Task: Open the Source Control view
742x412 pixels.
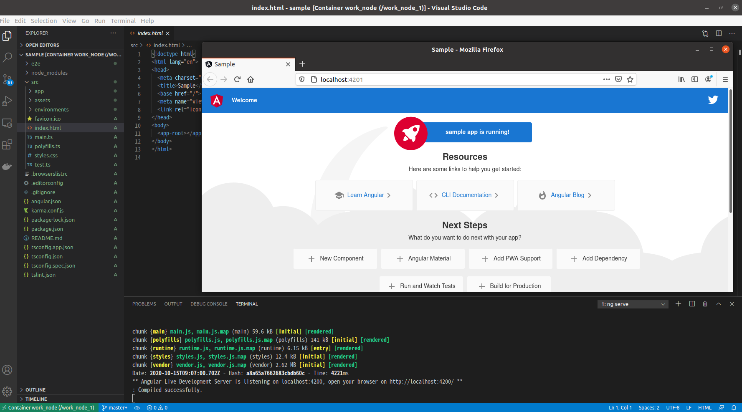Action: point(8,79)
